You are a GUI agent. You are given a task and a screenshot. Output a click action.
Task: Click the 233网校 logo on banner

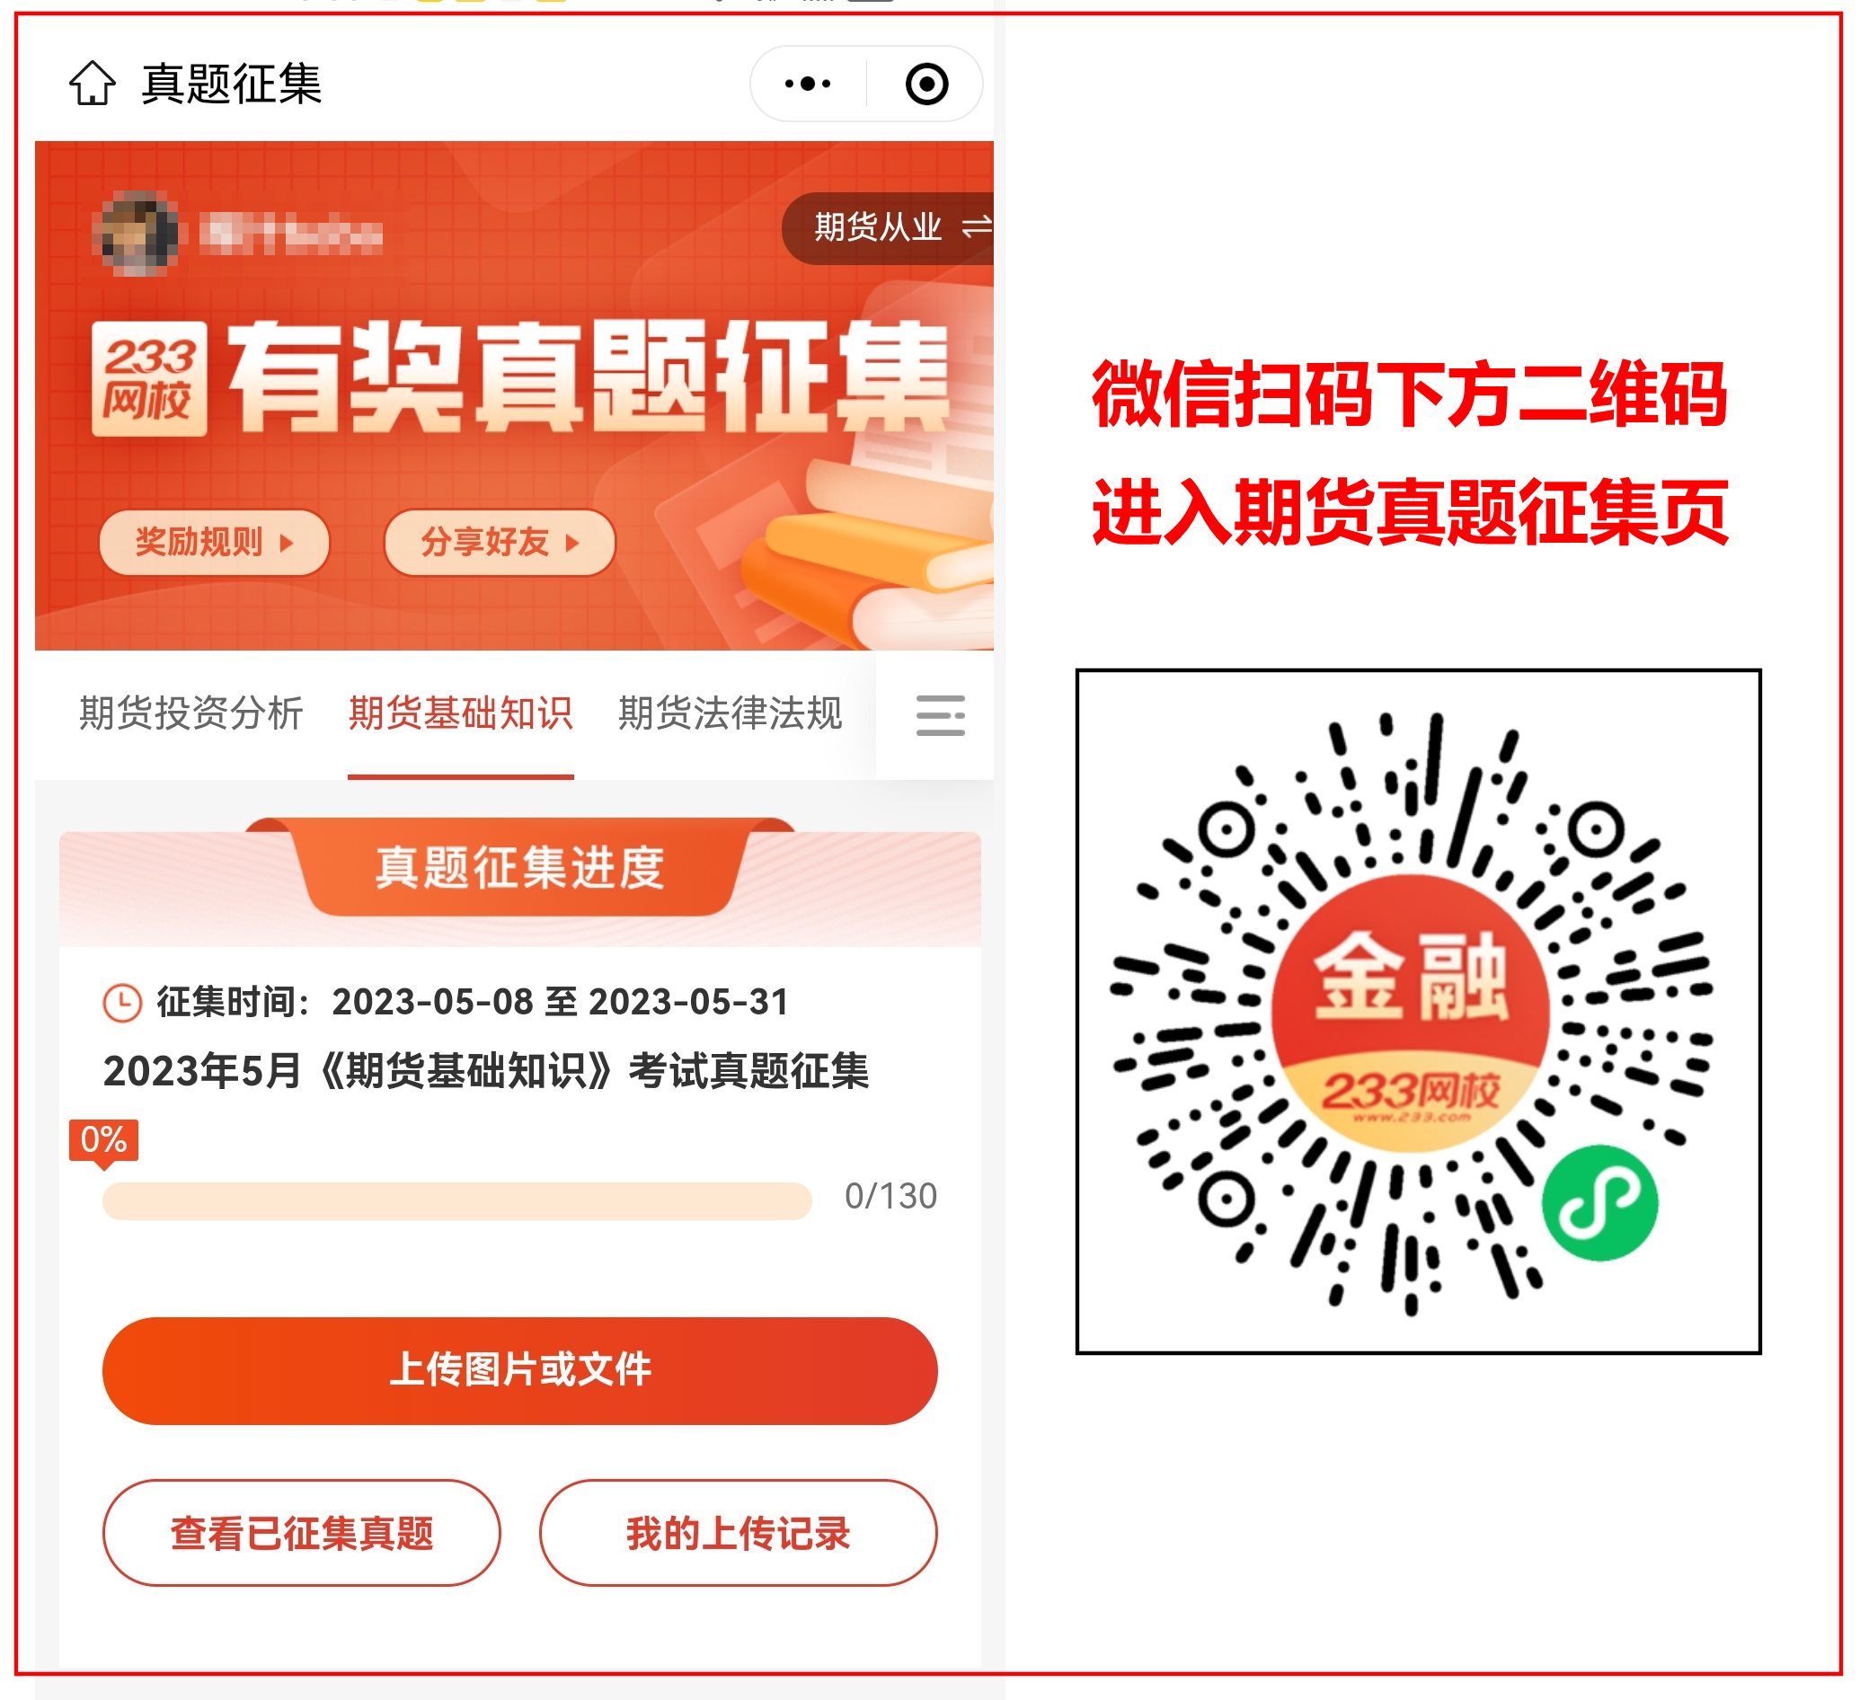pyautogui.click(x=149, y=378)
